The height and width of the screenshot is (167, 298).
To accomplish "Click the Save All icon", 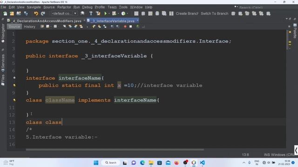I will point(26,13).
